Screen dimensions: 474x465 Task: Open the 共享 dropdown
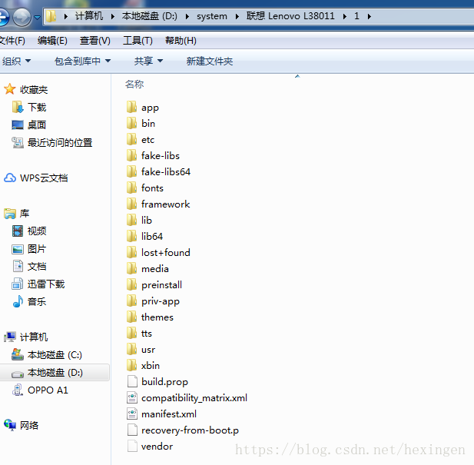point(148,61)
